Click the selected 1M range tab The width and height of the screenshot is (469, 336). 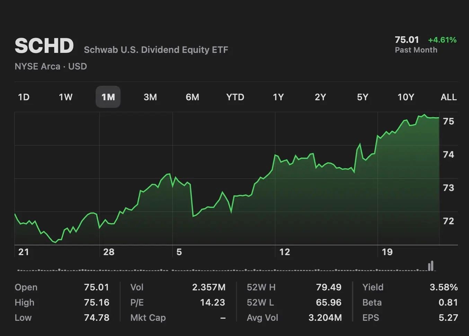(x=108, y=97)
